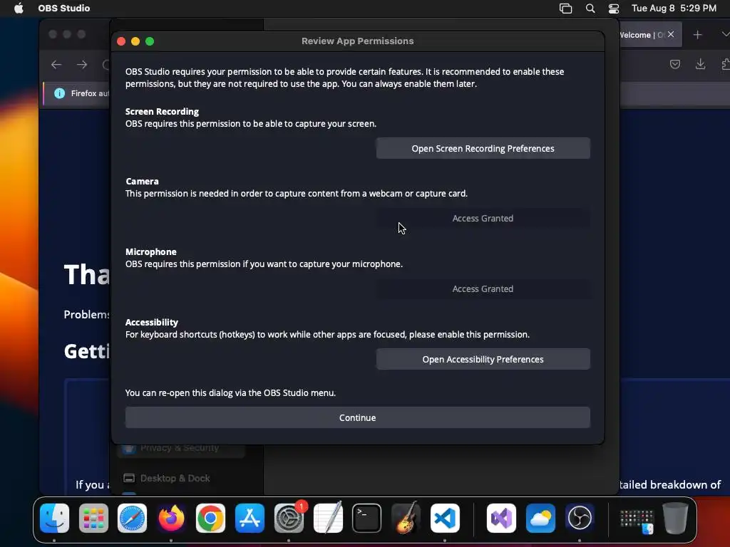Switch to Firefox in the Dock

(x=171, y=518)
